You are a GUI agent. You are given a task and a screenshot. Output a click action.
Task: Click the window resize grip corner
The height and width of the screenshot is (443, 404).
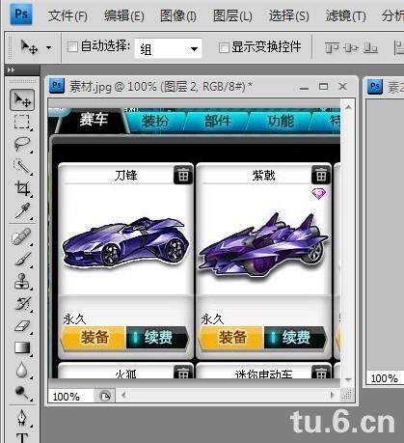(347, 395)
